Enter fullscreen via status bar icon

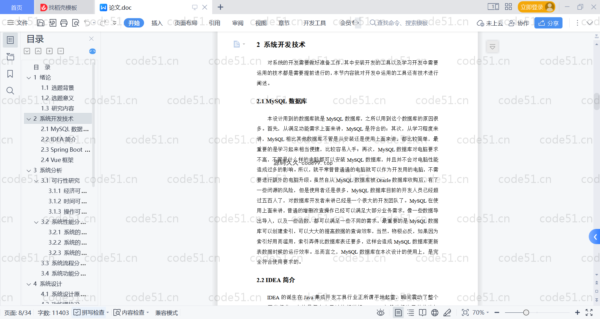(x=589, y=312)
